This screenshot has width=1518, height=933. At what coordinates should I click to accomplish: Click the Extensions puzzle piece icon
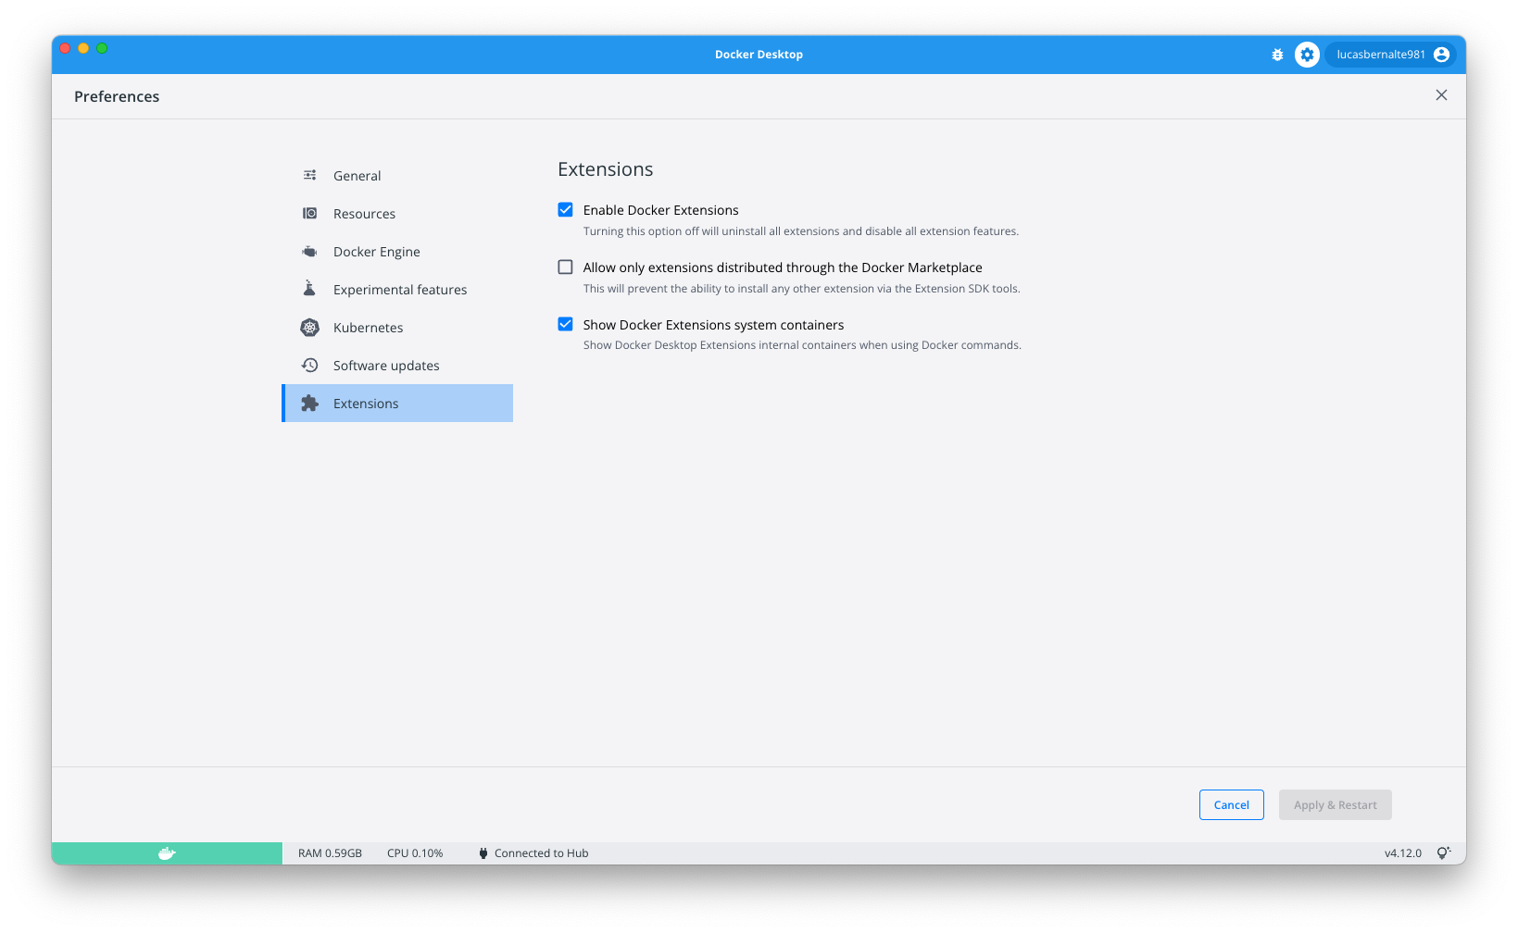310,403
